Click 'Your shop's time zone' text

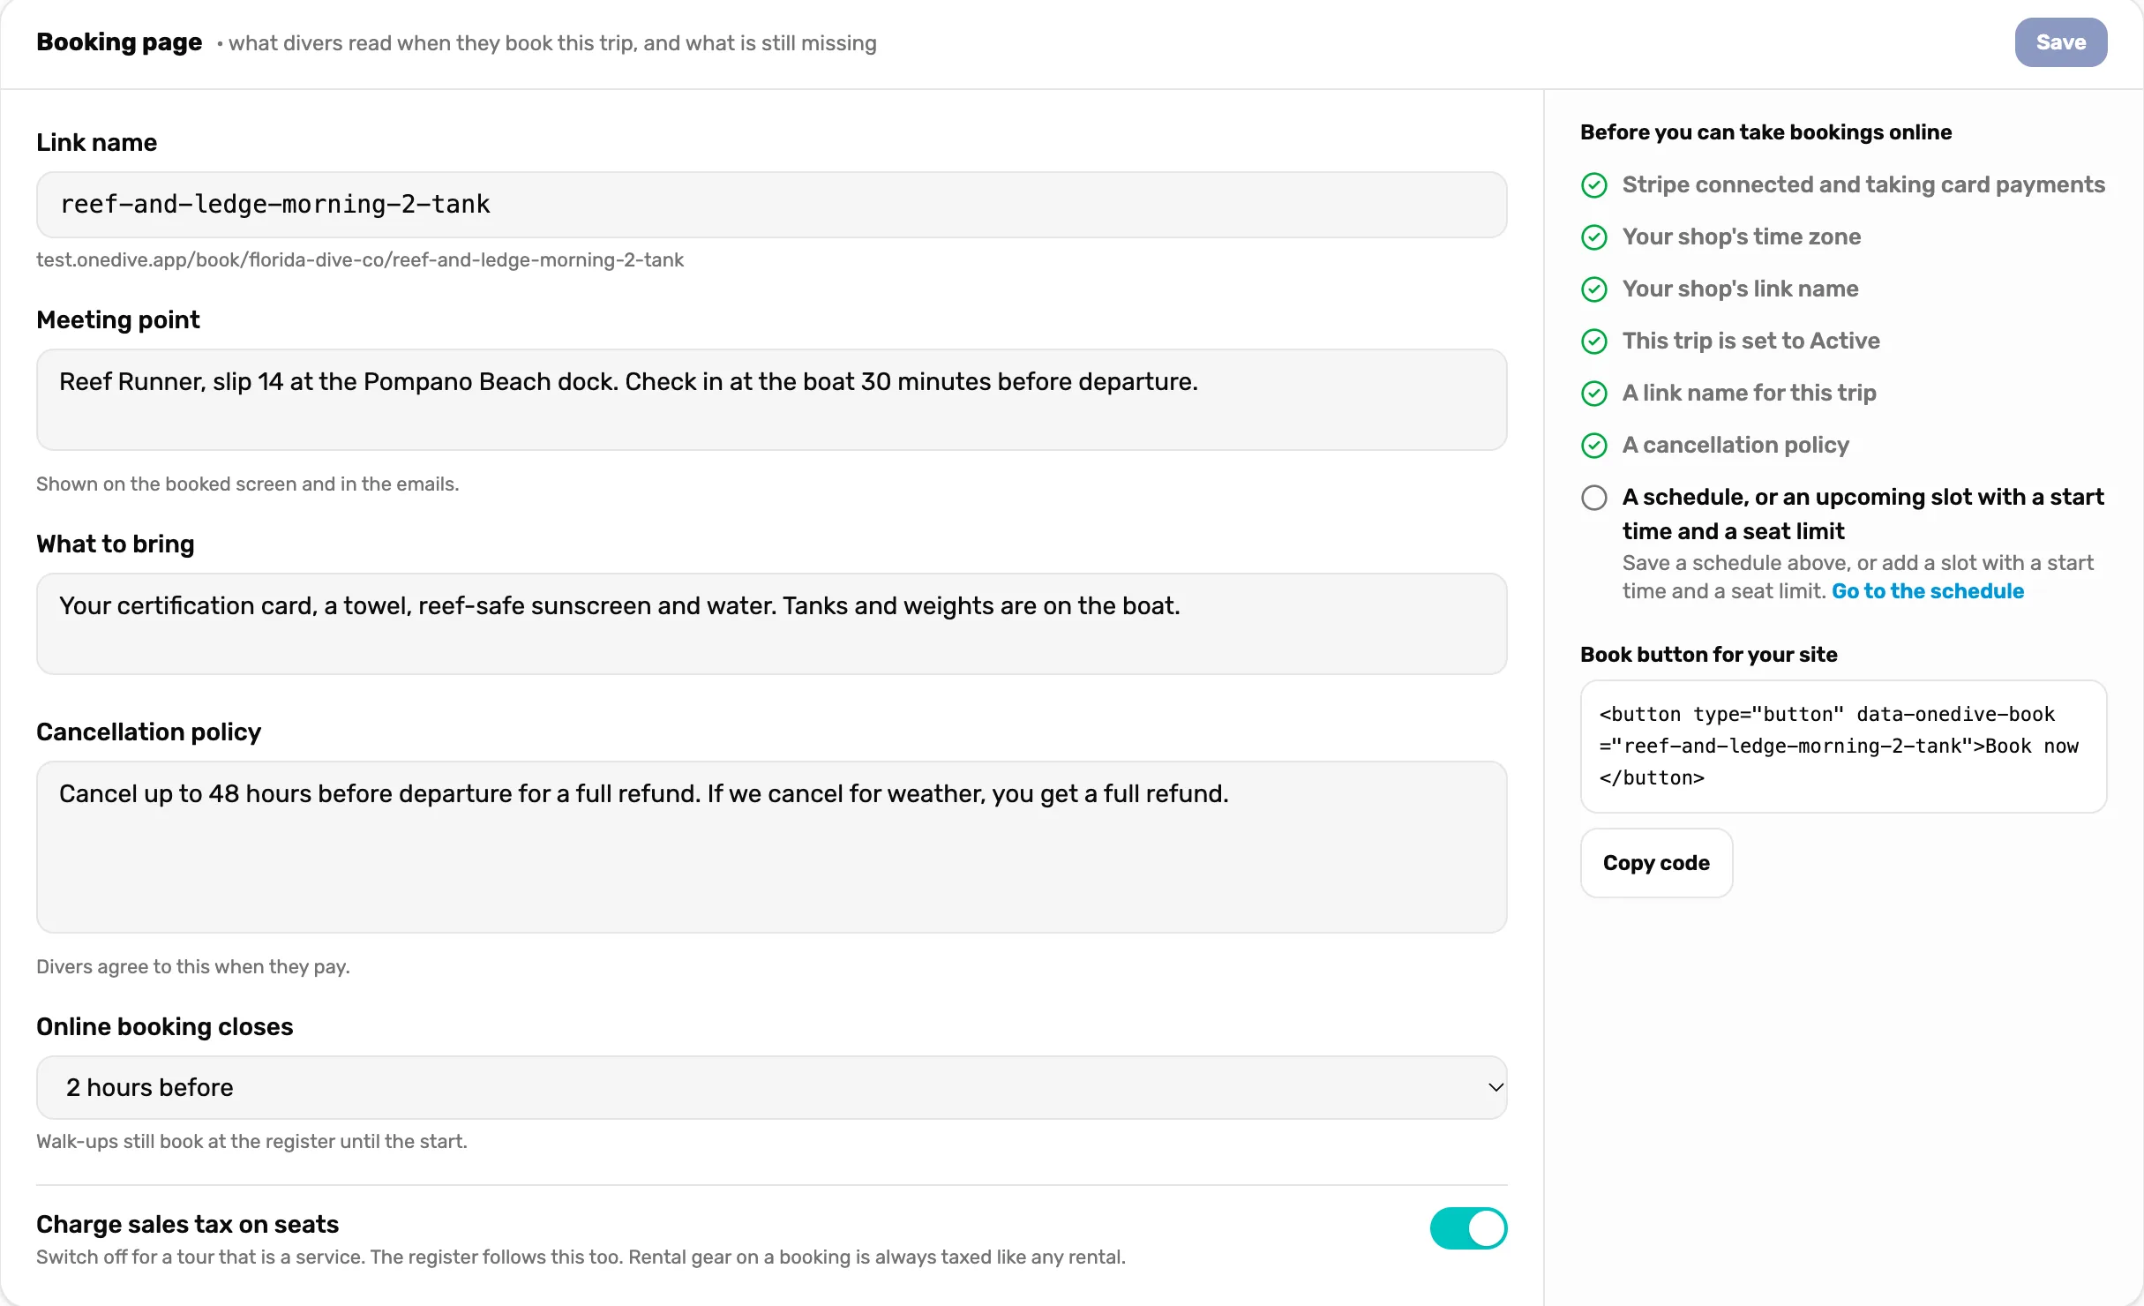point(1741,236)
